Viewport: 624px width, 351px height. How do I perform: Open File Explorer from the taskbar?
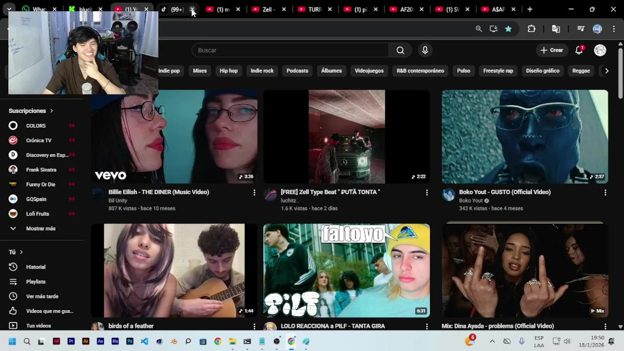233,341
